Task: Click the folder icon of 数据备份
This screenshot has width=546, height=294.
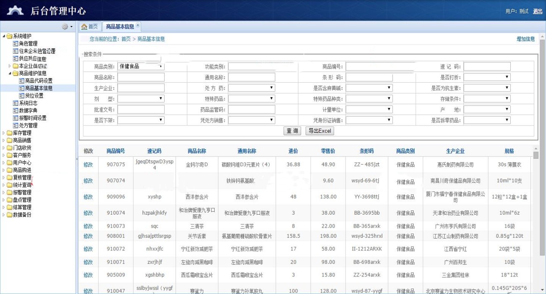Action: [x=9, y=215]
